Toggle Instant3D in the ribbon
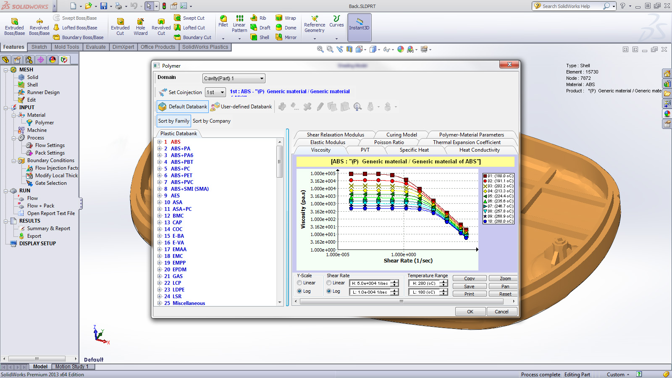672x378 pixels. [359, 27]
